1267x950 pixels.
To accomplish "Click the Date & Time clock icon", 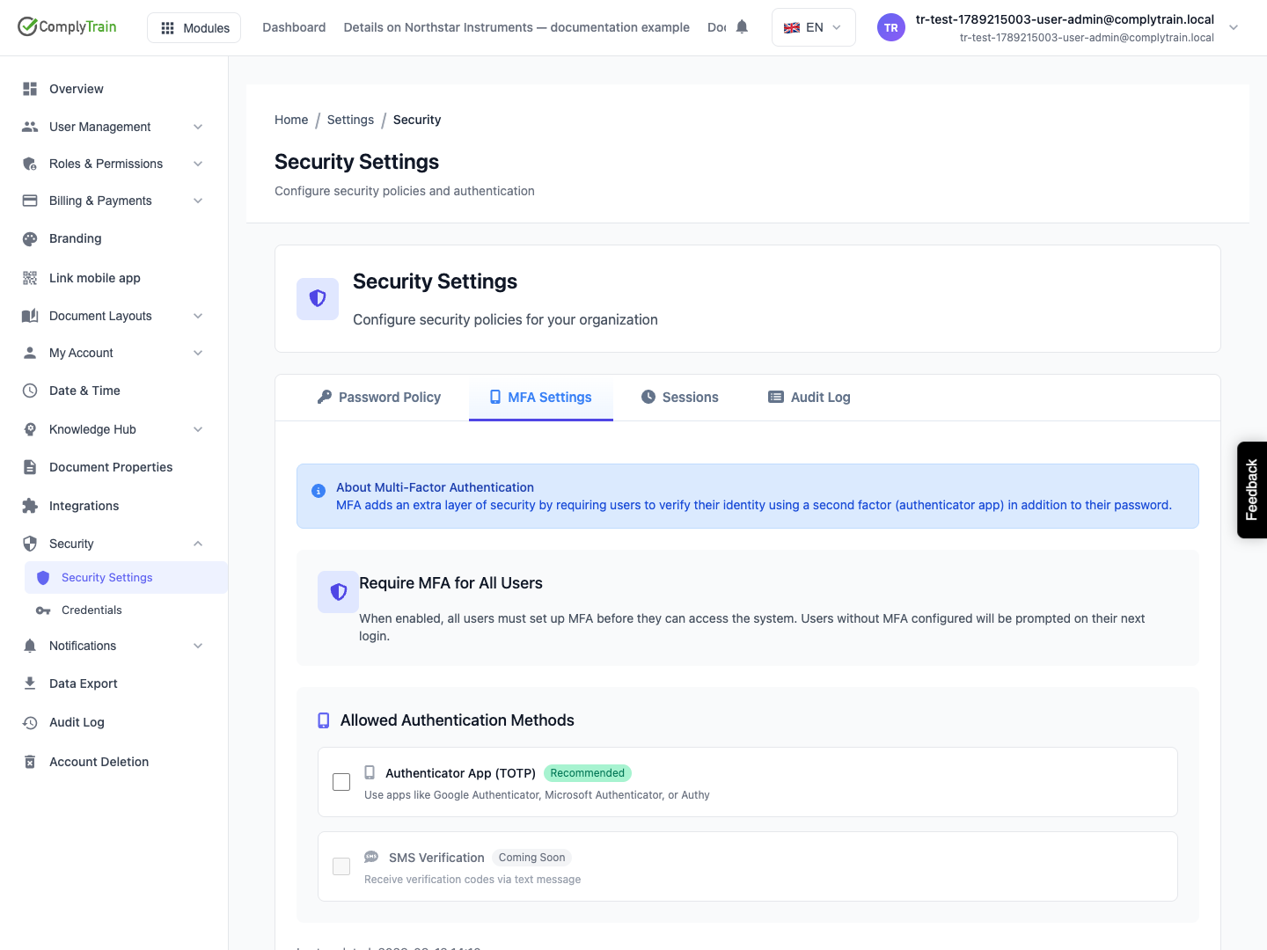I will tap(30, 391).
